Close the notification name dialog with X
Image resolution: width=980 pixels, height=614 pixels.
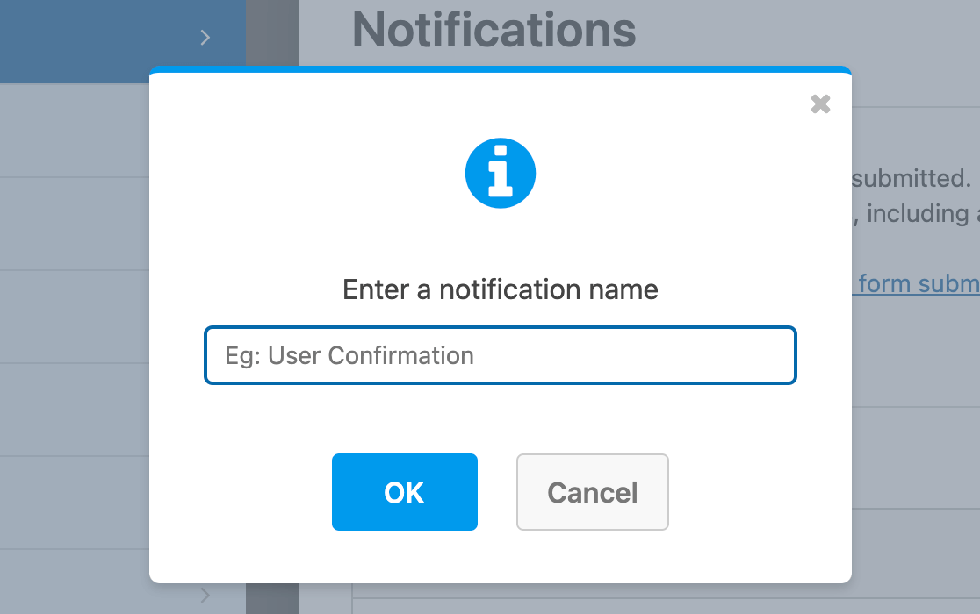point(820,104)
